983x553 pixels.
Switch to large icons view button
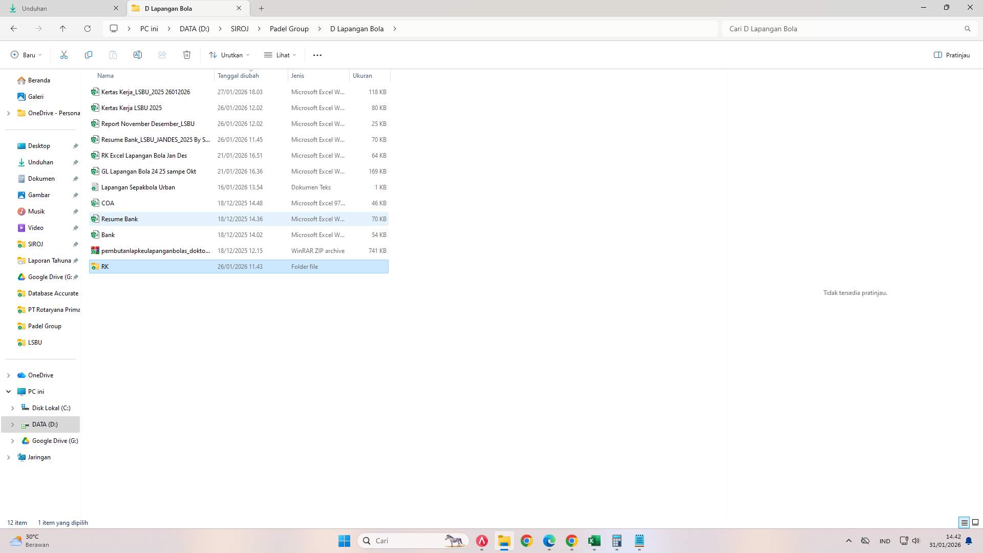[x=975, y=522]
